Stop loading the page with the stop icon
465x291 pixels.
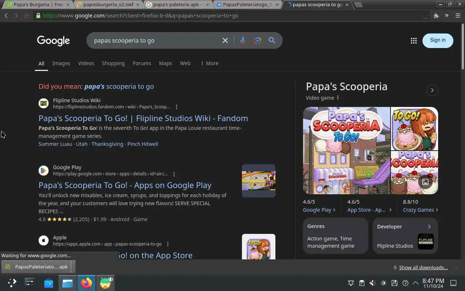click(26, 16)
